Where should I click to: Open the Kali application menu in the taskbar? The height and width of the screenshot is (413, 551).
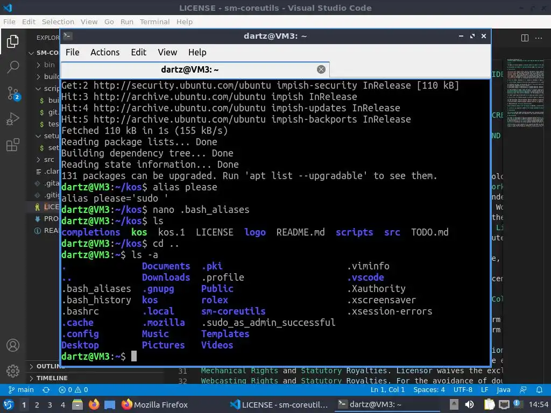pos(9,405)
